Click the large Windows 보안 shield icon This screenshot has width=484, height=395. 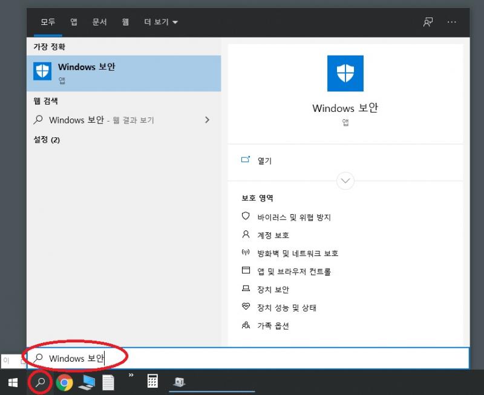345,73
